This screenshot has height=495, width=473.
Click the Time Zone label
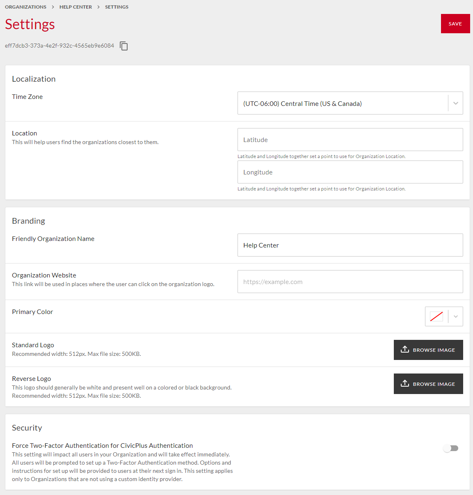tap(27, 96)
